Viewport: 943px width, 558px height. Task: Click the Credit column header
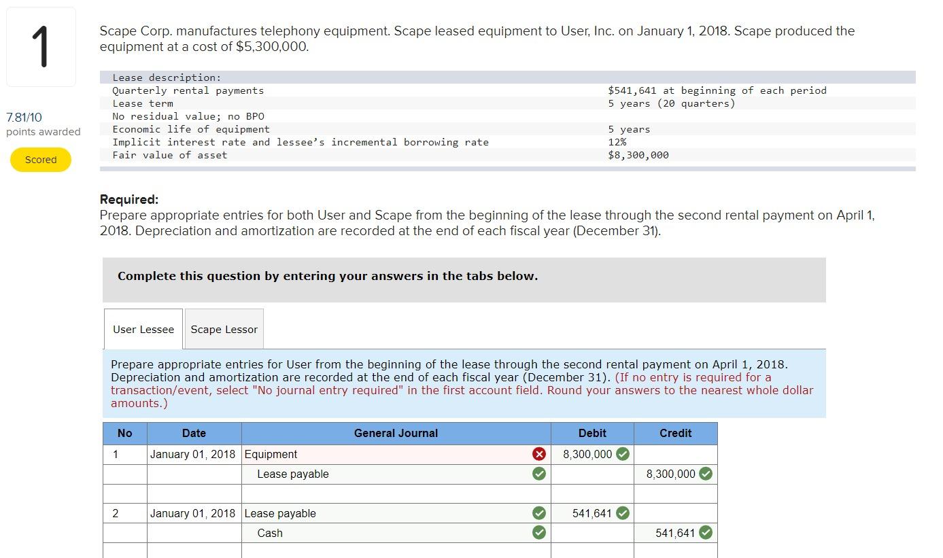pyautogui.click(x=676, y=433)
